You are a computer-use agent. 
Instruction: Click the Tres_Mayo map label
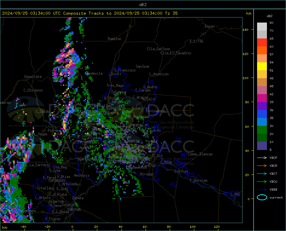(x=115, y=85)
